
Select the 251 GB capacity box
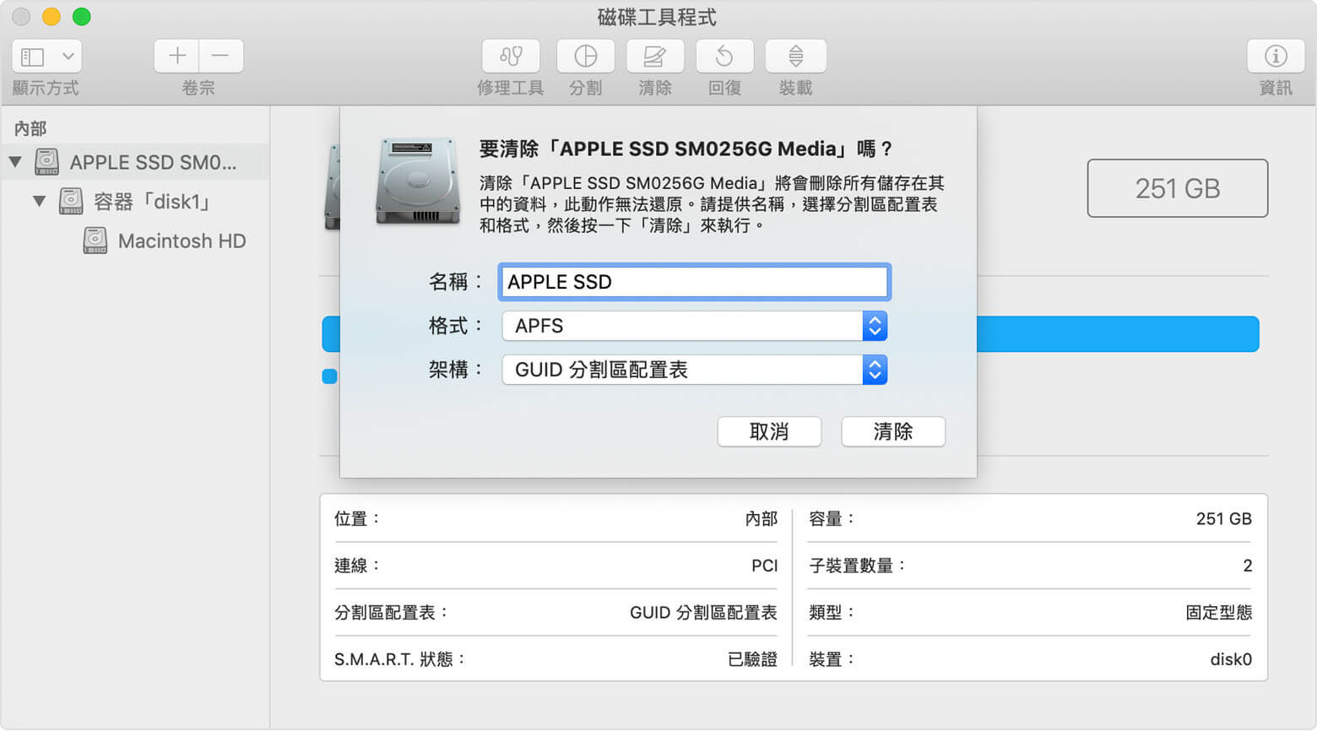pos(1178,188)
